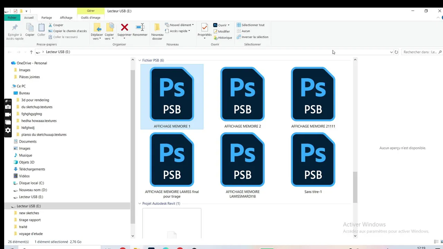The width and height of the screenshot is (443, 249).
Task: Click the Gérer contextual tab header
Action: pos(91,11)
